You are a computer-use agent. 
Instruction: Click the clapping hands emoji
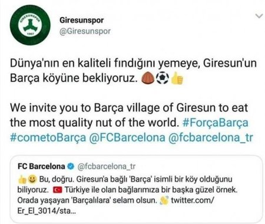(x=164, y=200)
